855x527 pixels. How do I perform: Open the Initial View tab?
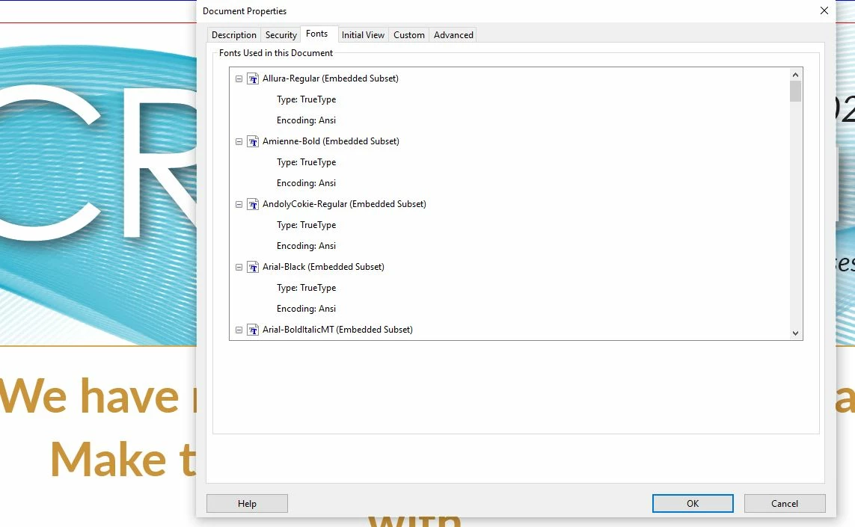[363, 35]
